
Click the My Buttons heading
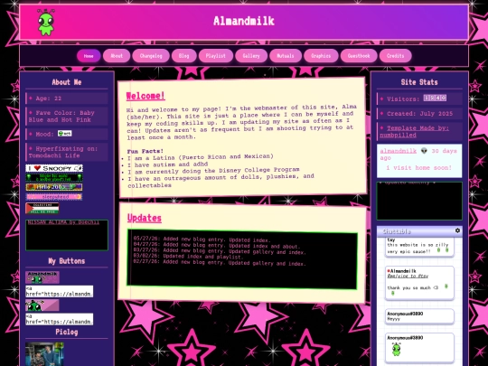(x=67, y=261)
